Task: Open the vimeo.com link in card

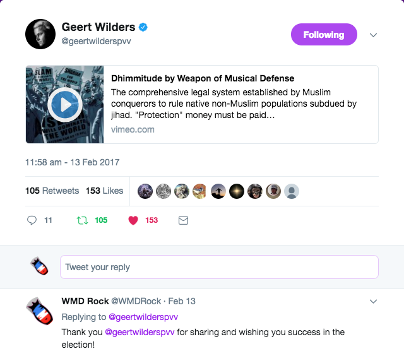Action: pyautogui.click(x=133, y=129)
